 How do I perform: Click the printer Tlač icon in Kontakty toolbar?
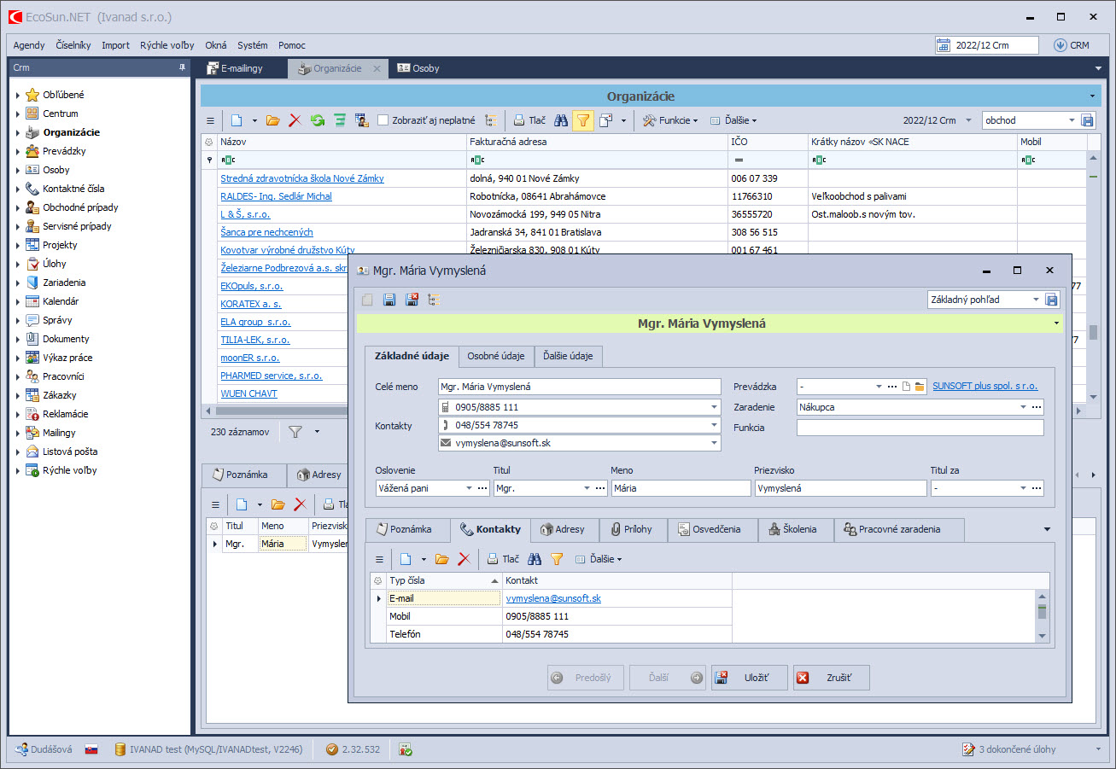click(x=494, y=559)
